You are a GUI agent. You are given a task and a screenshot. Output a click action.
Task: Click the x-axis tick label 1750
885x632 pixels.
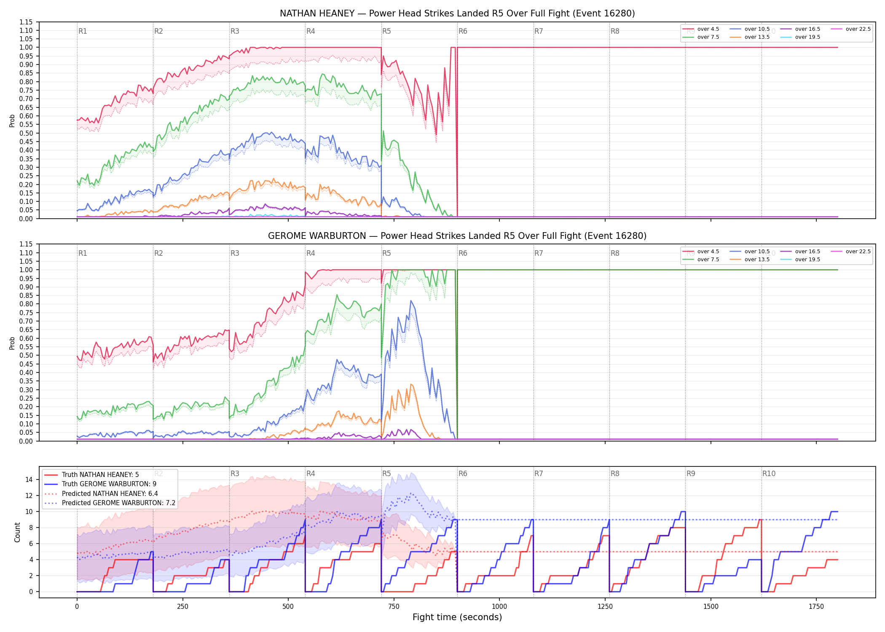click(x=816, y=607)
